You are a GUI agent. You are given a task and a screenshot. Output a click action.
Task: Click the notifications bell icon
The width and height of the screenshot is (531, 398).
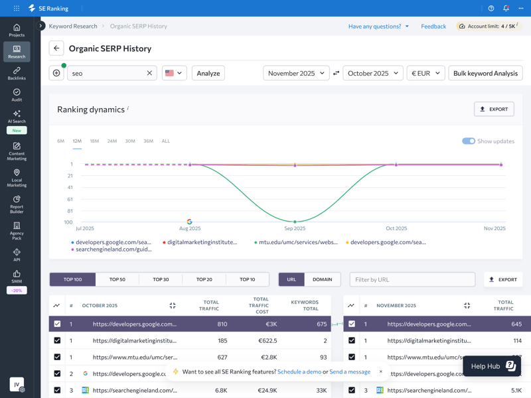coord(506,9)
